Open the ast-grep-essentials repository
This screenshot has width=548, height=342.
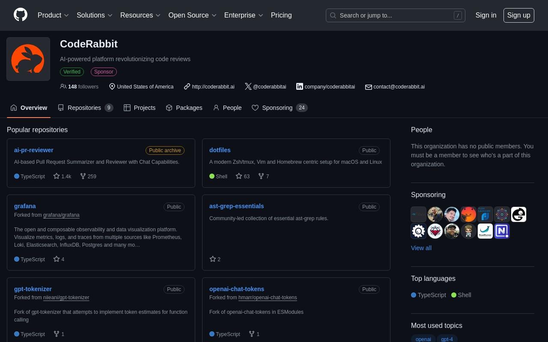pyautogui.click(x=237, y=206)
